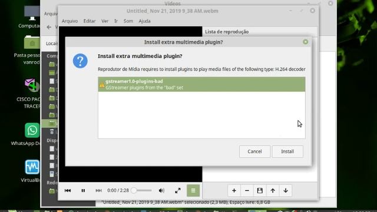Open the Computador desktop icon
The image size is (377, 212).
(x=32, y=13)
